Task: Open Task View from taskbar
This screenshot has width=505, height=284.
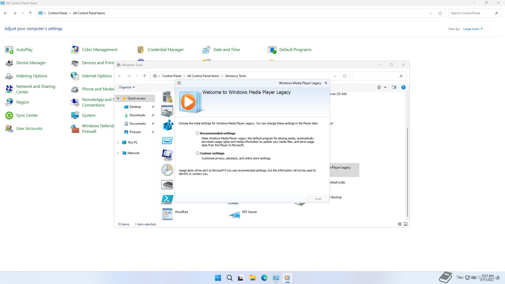Action: [241, 278]
